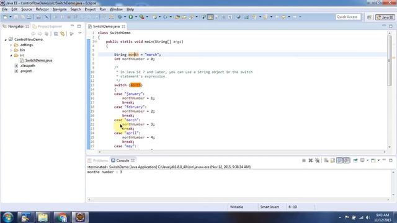Toggle Link with Editor in Navigator toolbar
This screenshot has width=397, height=223.
63,34
